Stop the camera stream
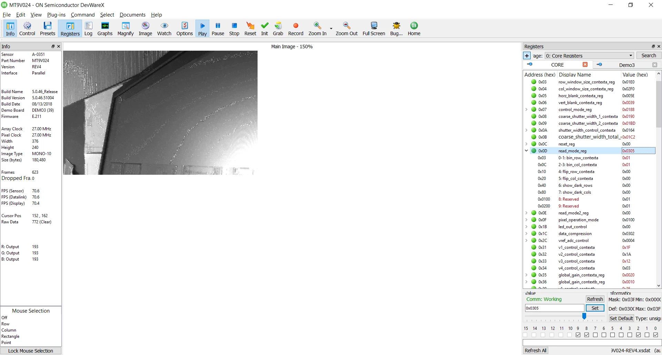 pyautogui.click(x=234, y=29)
